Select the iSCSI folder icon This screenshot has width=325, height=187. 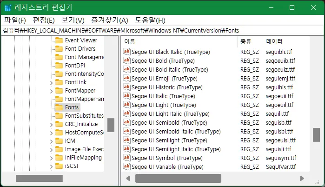coord(59,166)
